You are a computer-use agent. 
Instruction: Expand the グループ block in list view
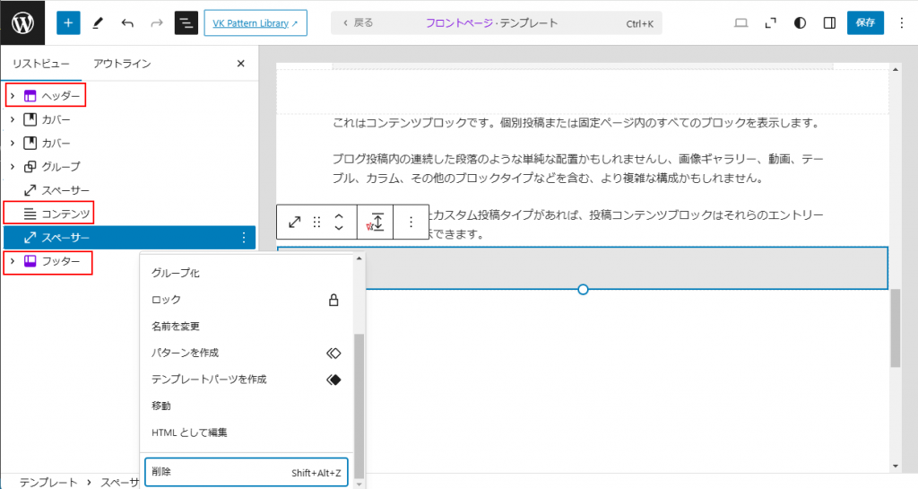pos(13,167)
